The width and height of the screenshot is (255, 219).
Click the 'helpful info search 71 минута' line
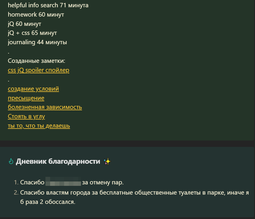(48, 5)
